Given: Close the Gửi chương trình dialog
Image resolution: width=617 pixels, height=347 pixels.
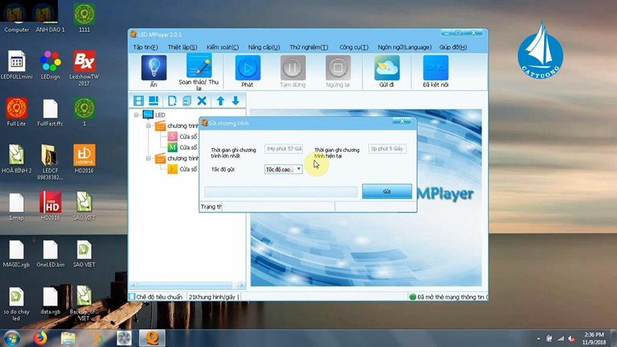Looking at the screenshot, I should [402, 121].
